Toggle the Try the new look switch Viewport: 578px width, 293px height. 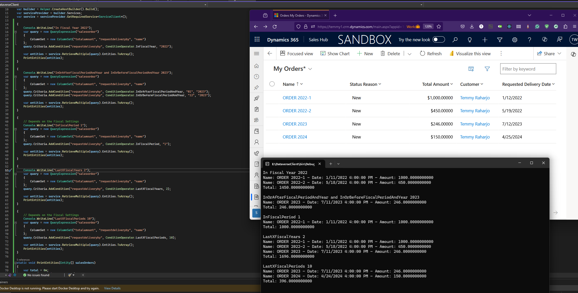point(439,39)
